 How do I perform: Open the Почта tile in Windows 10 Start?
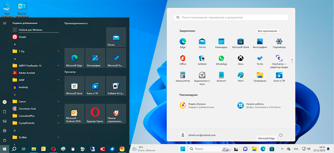point(116,37)
